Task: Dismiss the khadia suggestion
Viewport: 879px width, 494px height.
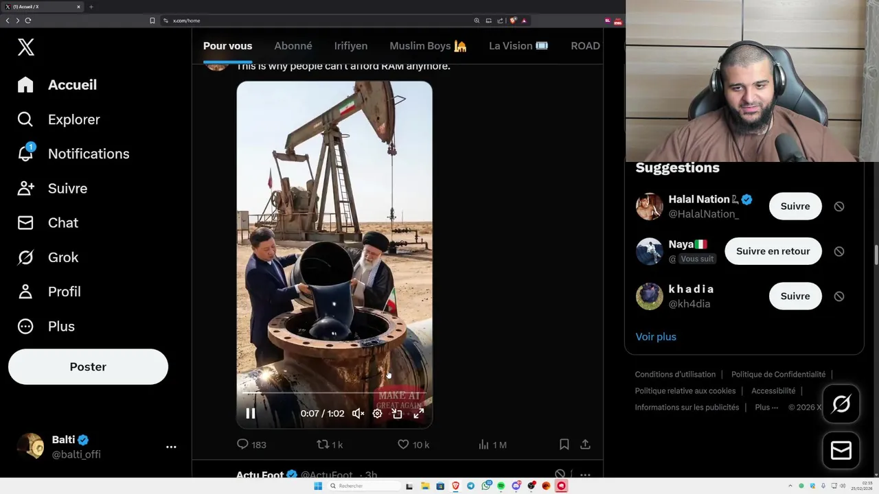Action: (x=839, y=296)
